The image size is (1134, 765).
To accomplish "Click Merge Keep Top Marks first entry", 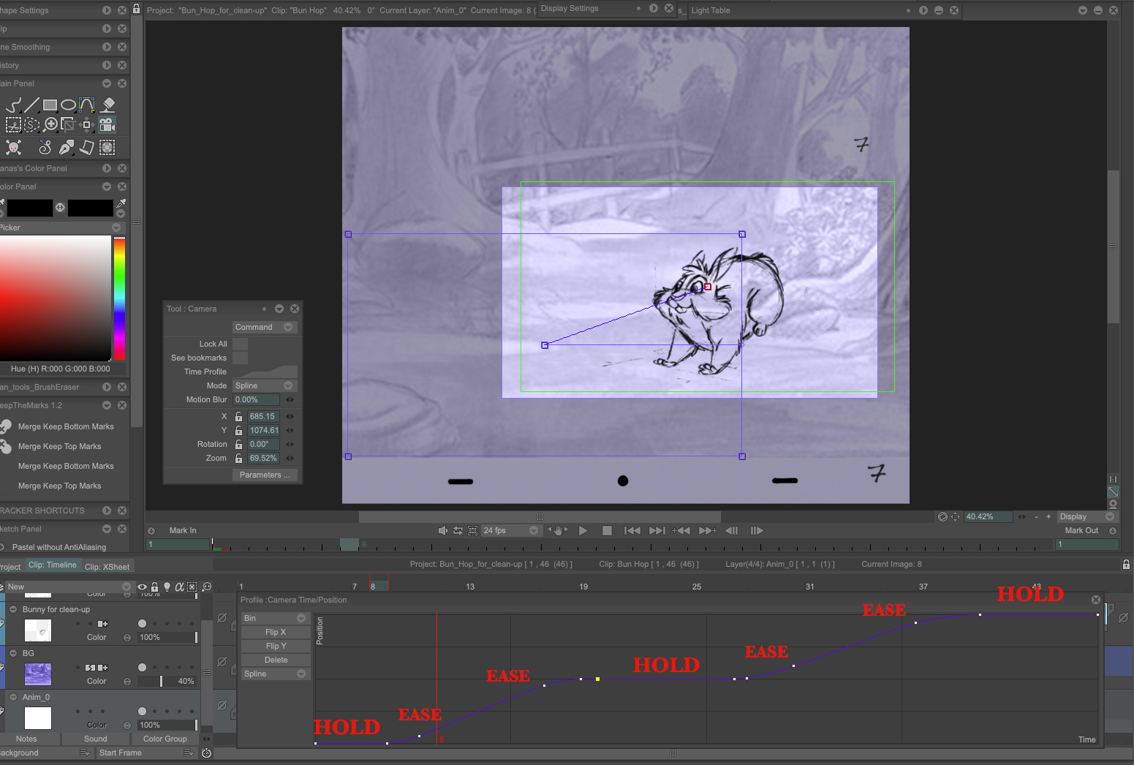I will 59,446.
